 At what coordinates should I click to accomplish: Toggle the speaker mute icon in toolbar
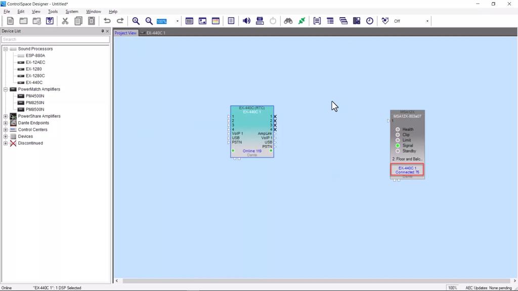(246, 21)
